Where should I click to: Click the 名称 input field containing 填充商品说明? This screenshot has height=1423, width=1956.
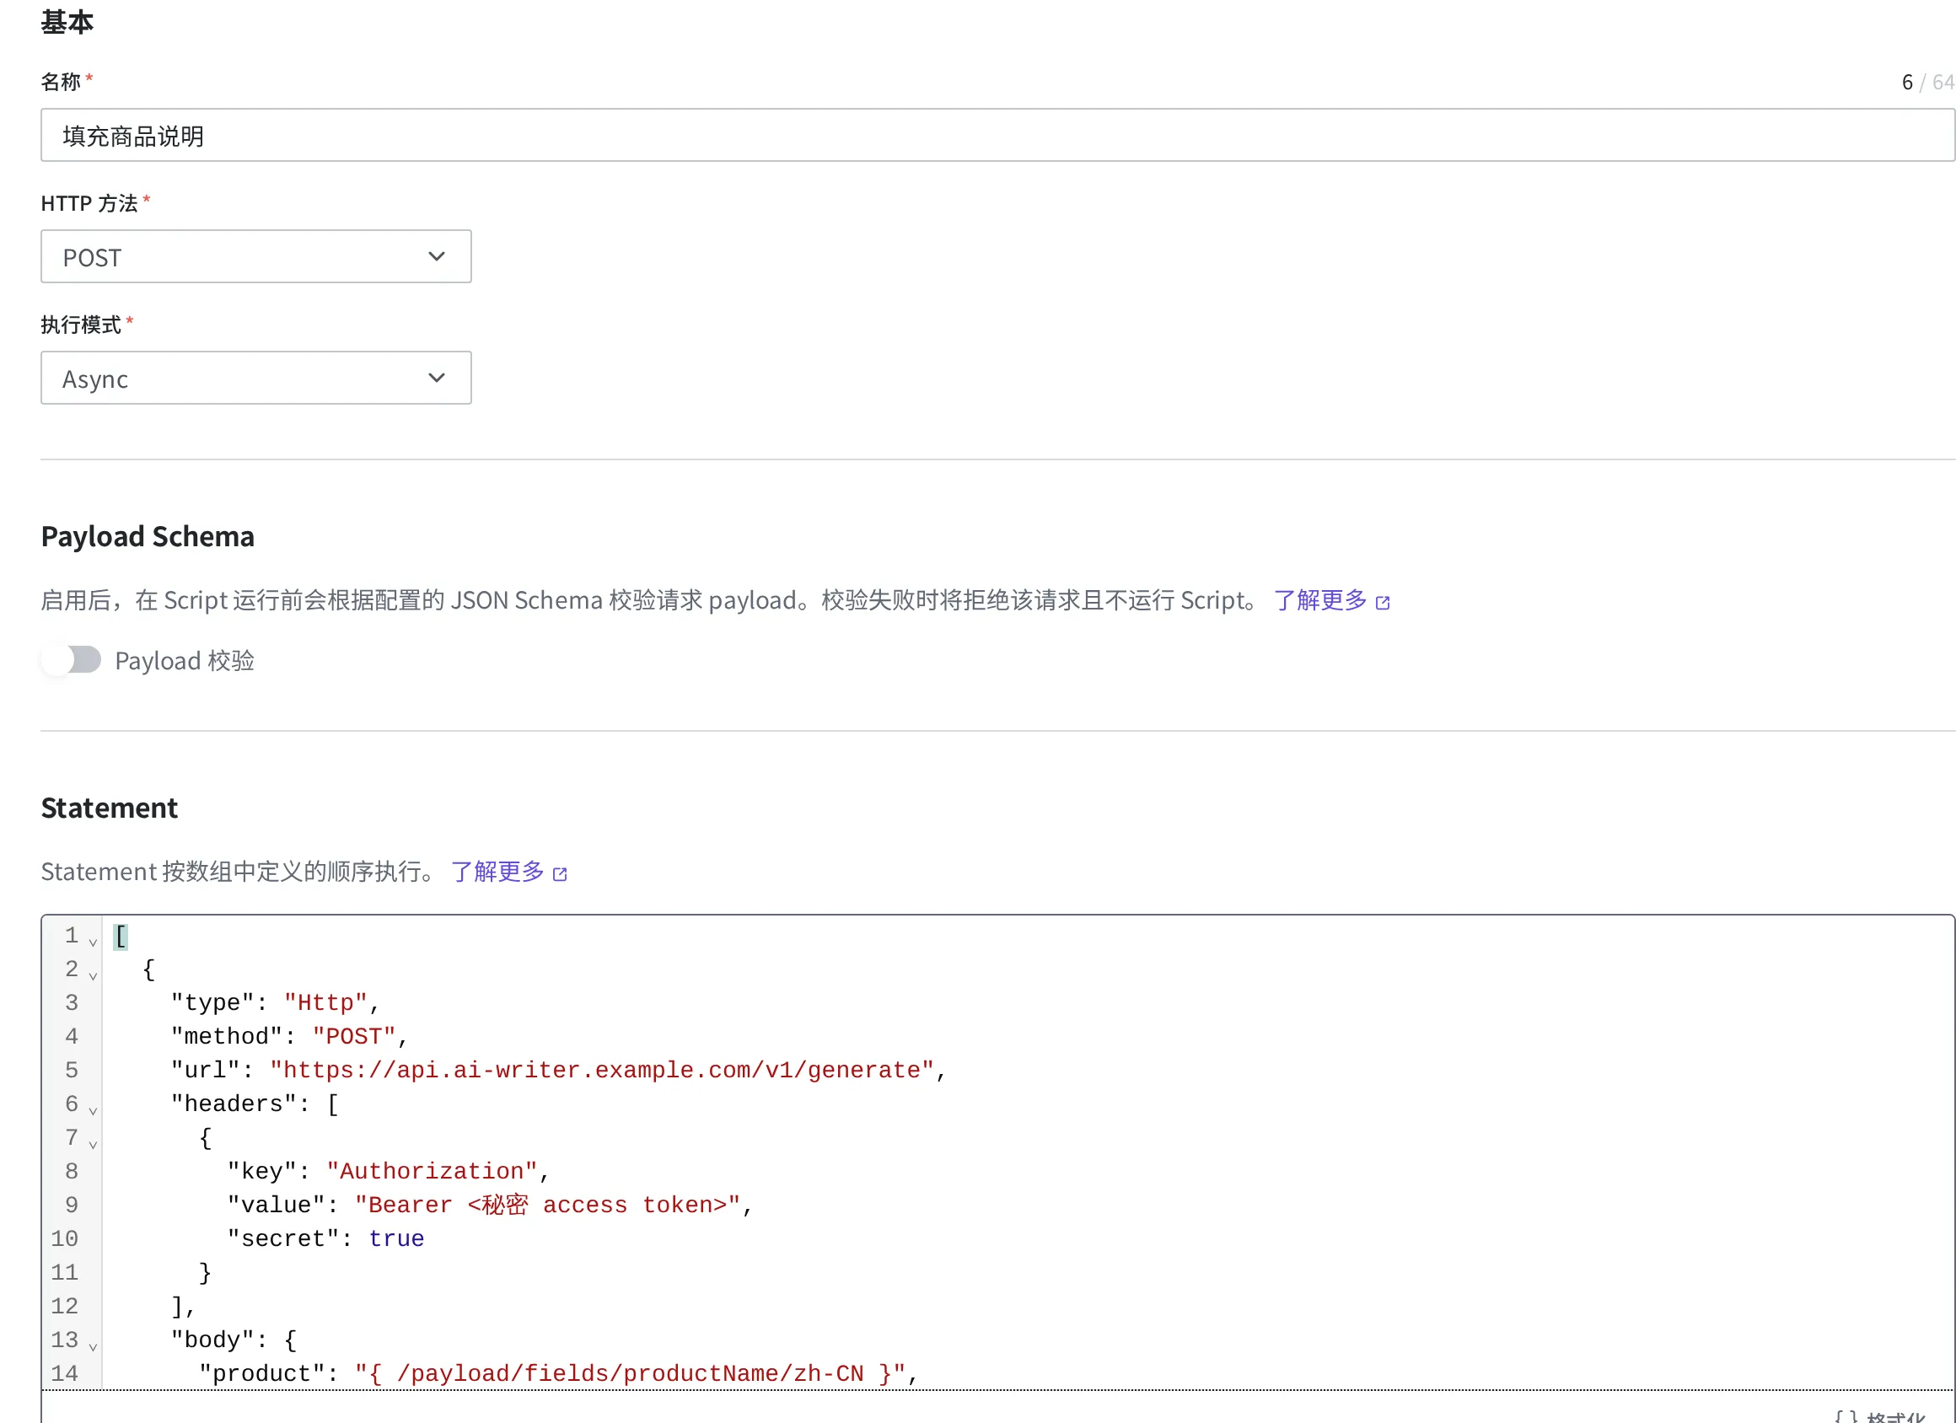point(997,136)
